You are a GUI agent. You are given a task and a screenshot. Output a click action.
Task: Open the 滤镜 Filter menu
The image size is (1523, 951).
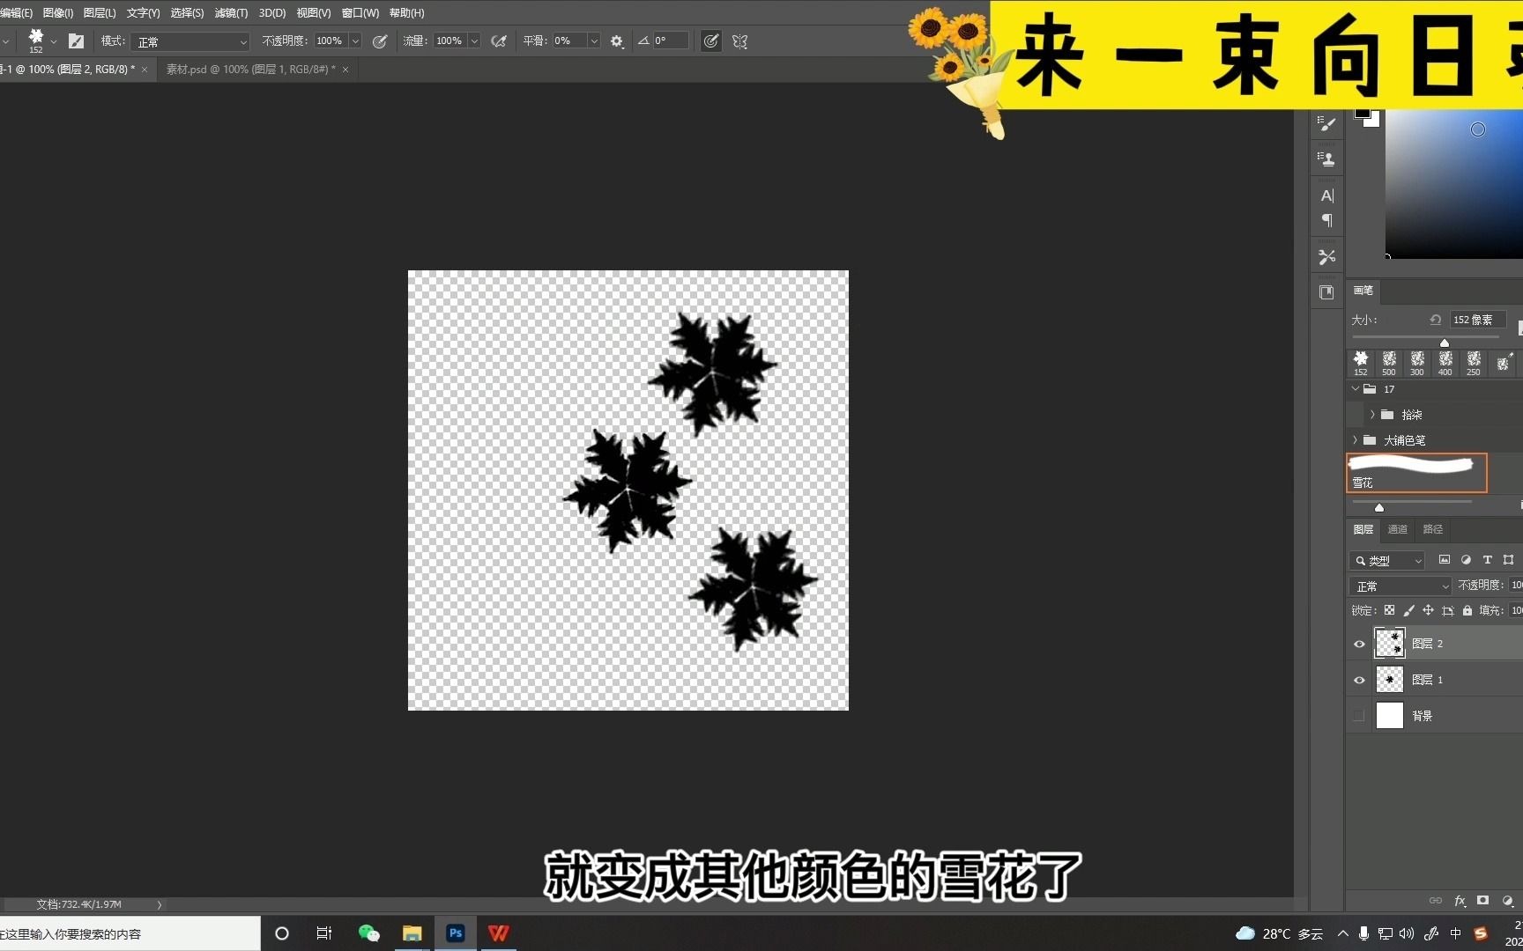pos(231,12)
